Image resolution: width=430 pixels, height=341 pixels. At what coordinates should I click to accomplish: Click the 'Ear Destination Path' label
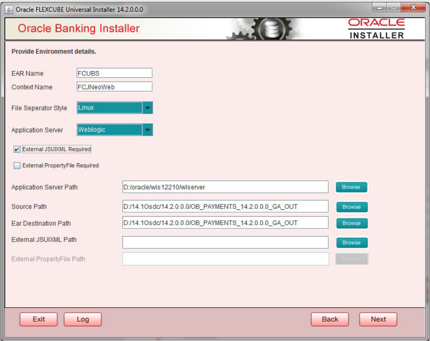(x=41, y=223)
